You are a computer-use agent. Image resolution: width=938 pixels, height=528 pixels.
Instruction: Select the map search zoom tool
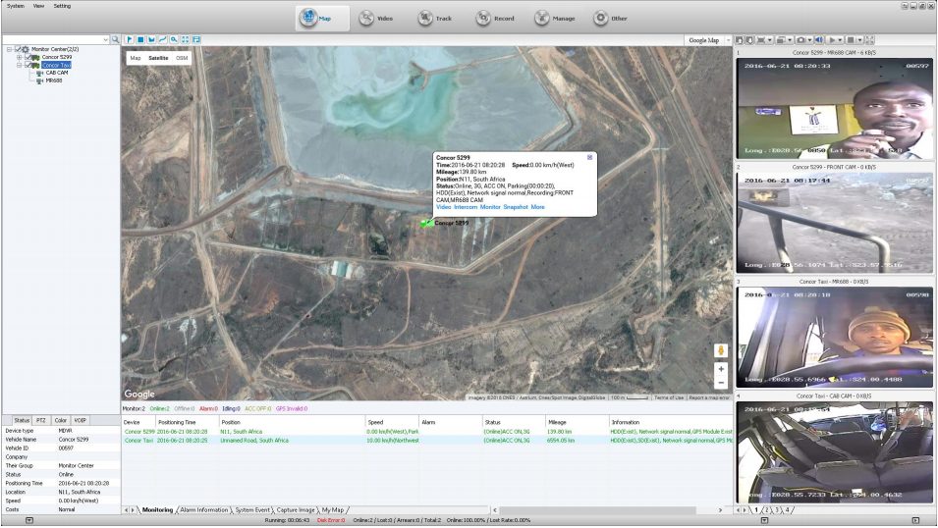[174, 39]
